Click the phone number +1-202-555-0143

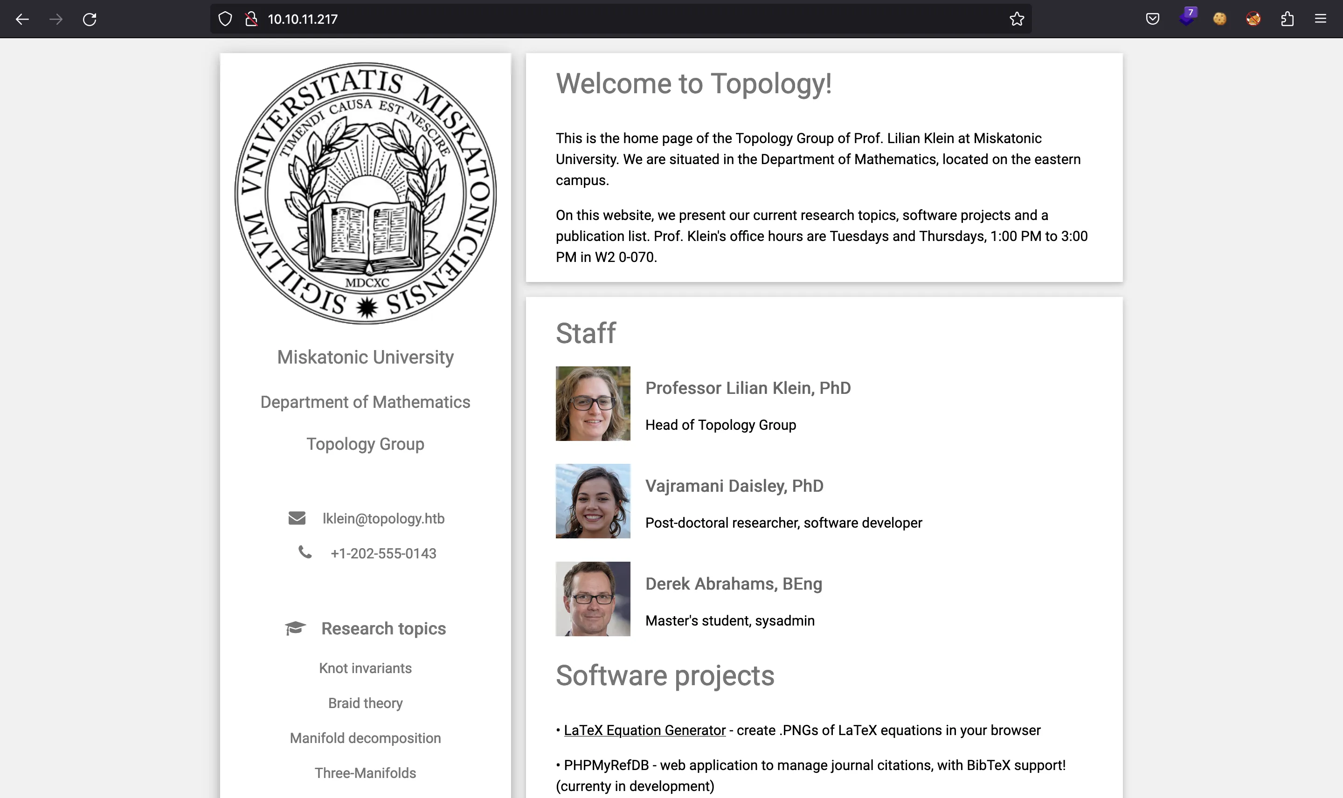(383, 553)
